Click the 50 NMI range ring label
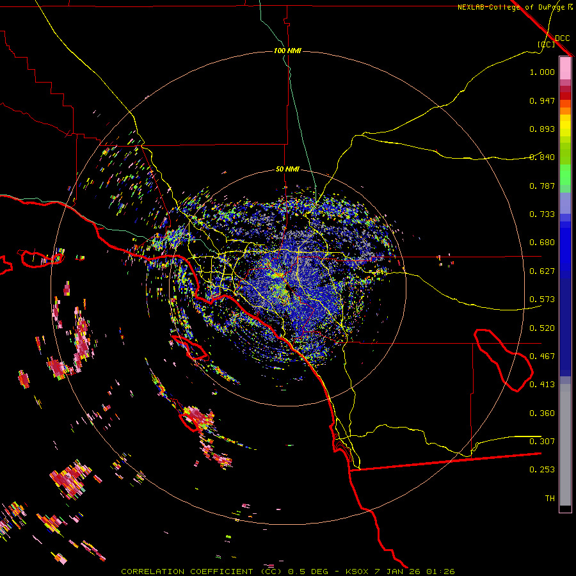Image resolution: width=576 pixels, height=576 pixels. [287, 170]
